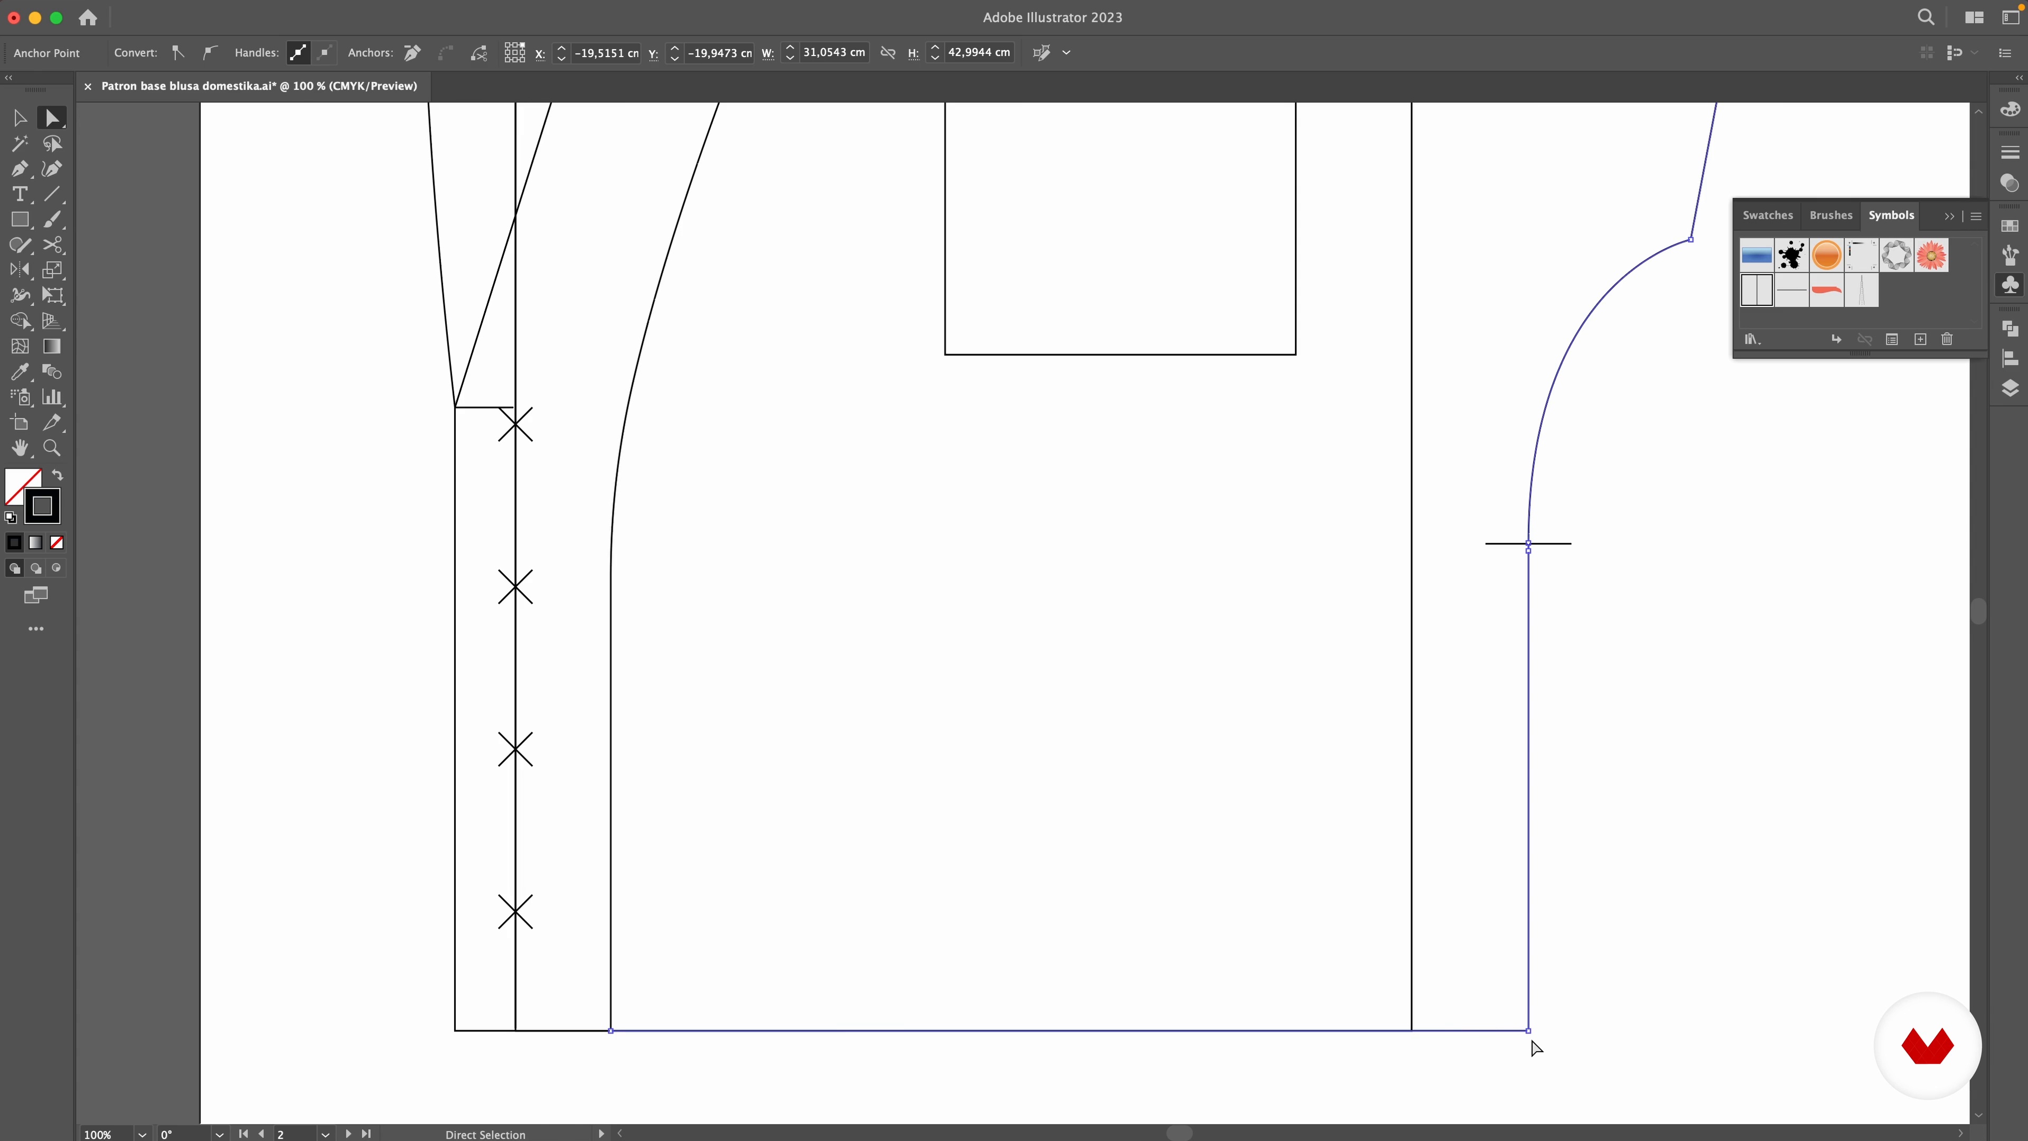
Task: Select the Symbol Sprayer tool
Action: [x=20, y=397]
